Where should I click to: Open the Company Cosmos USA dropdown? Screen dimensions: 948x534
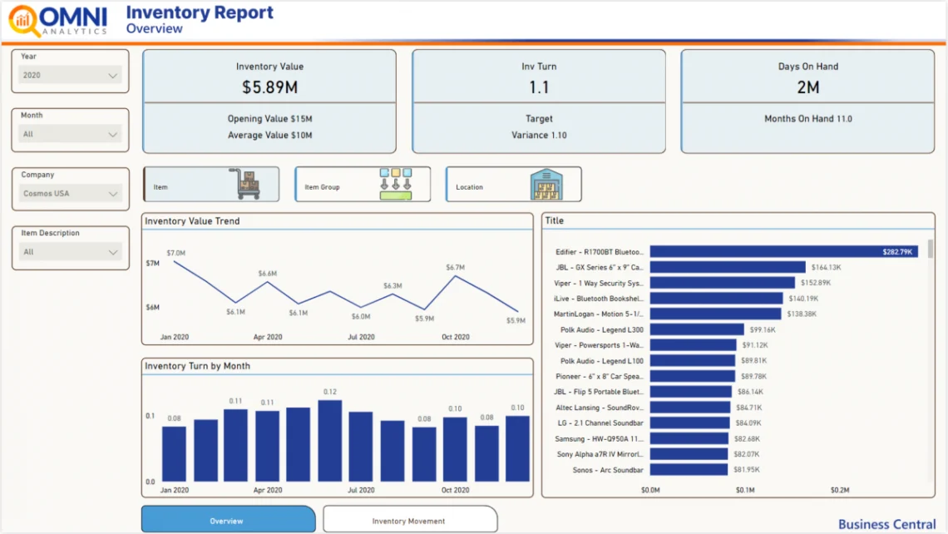[x=69, y=192]
